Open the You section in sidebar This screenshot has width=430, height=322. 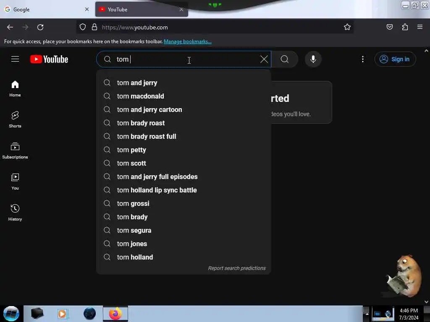click(x=15, y=182)
